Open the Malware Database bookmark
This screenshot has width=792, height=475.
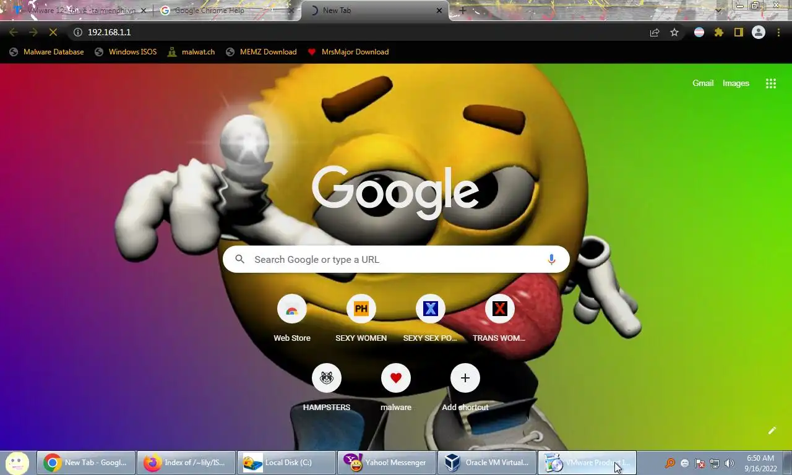(46, 52)
